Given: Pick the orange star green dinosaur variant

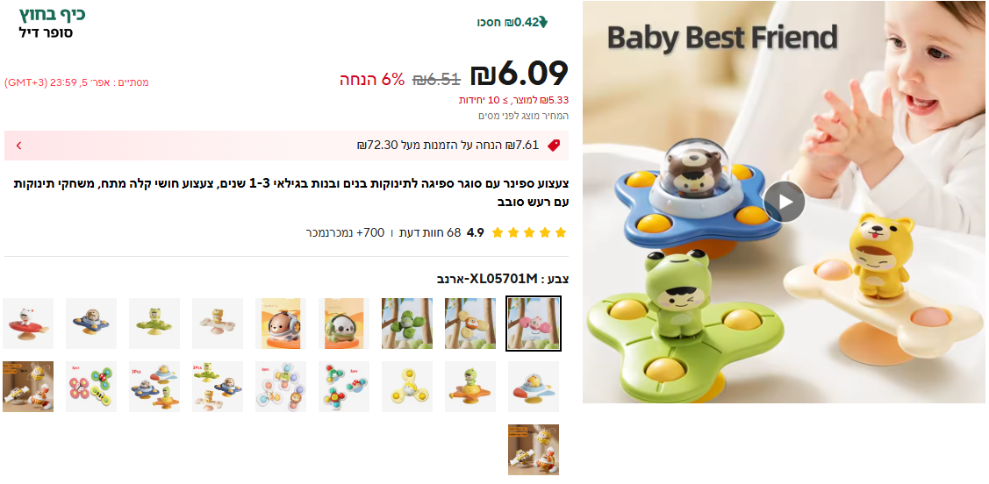Looking at the screenshot, I should tap(470, 387).
